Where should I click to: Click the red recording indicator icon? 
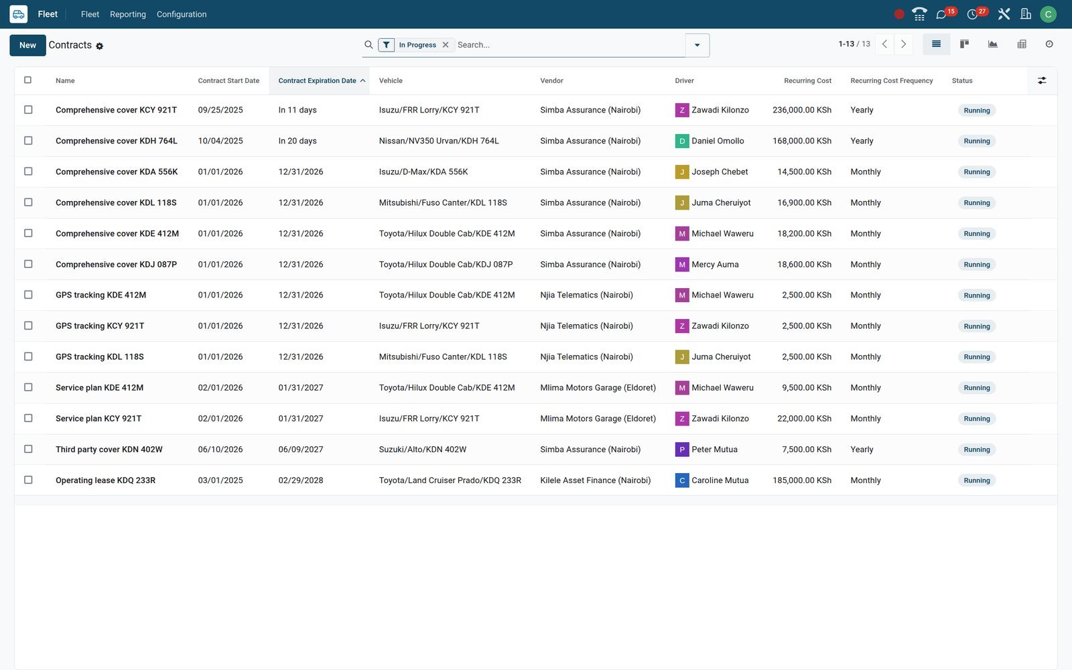point(899,14)
